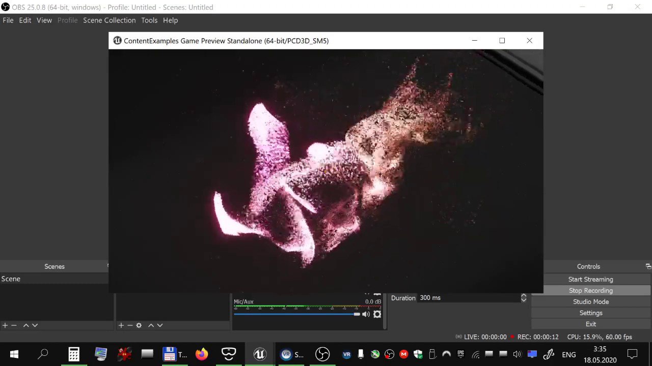Click Stop Recording button
Image resolution: width=652 pixels, height=366 pixels.
tap(591, 290)
